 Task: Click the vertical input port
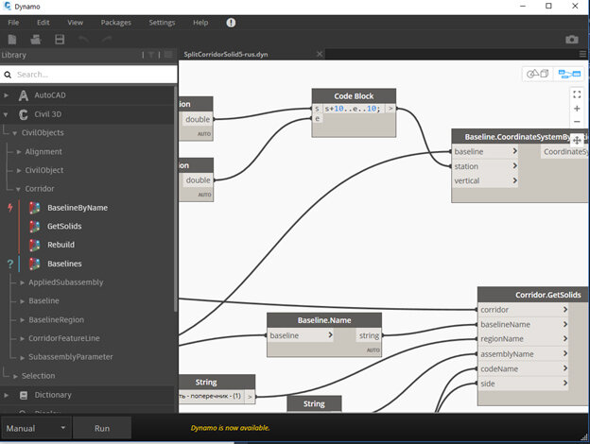pyautogui.click(x=485, y=180)
